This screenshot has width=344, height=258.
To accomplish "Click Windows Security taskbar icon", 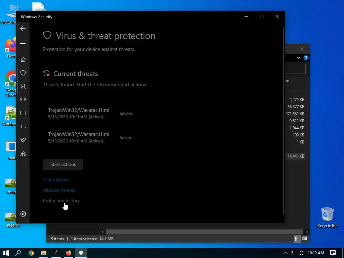I will 81,253.
